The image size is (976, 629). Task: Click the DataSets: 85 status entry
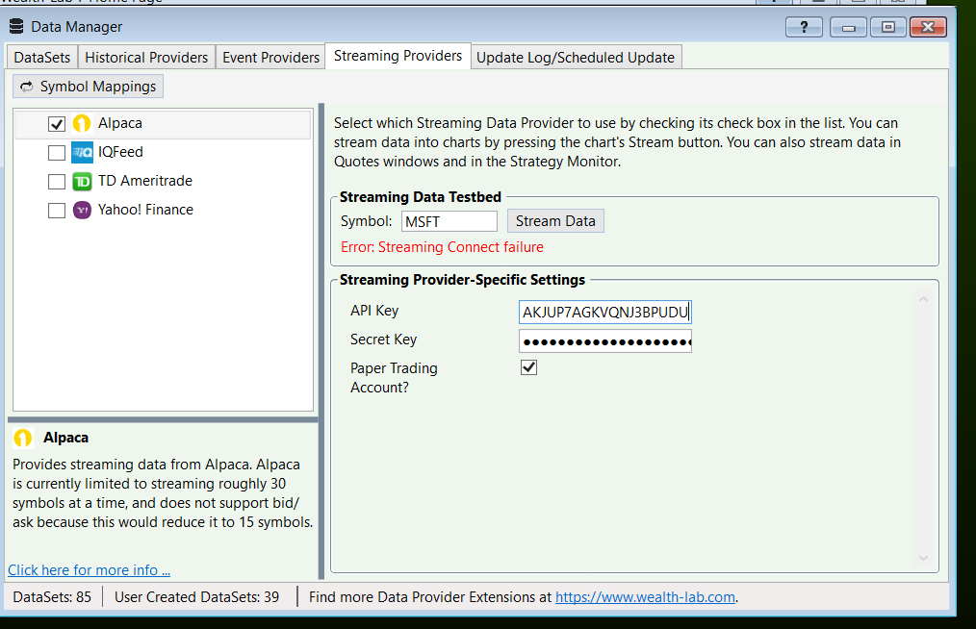click(52, 597)
